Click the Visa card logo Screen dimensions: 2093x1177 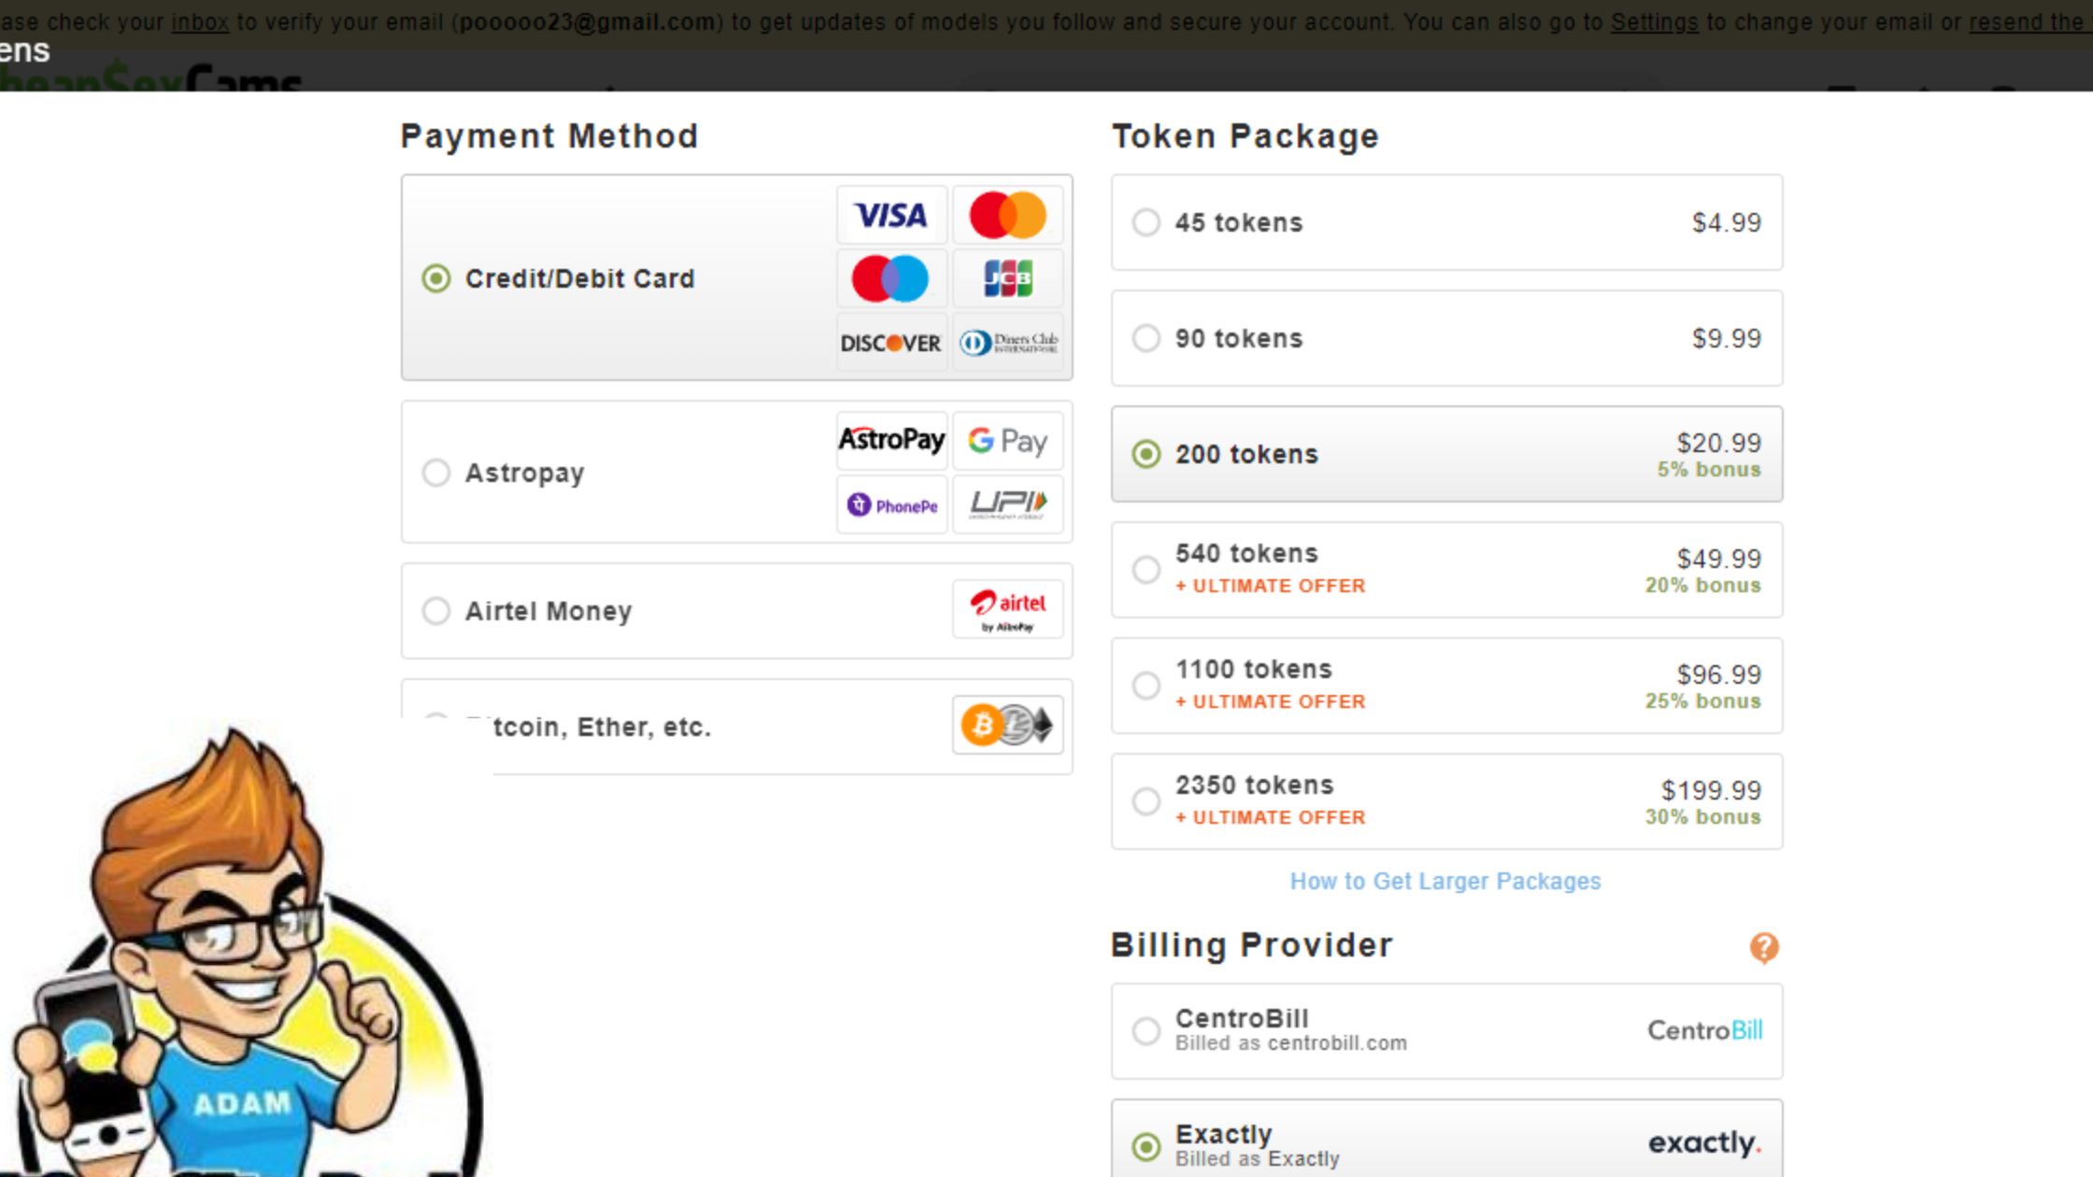point(891,216)
